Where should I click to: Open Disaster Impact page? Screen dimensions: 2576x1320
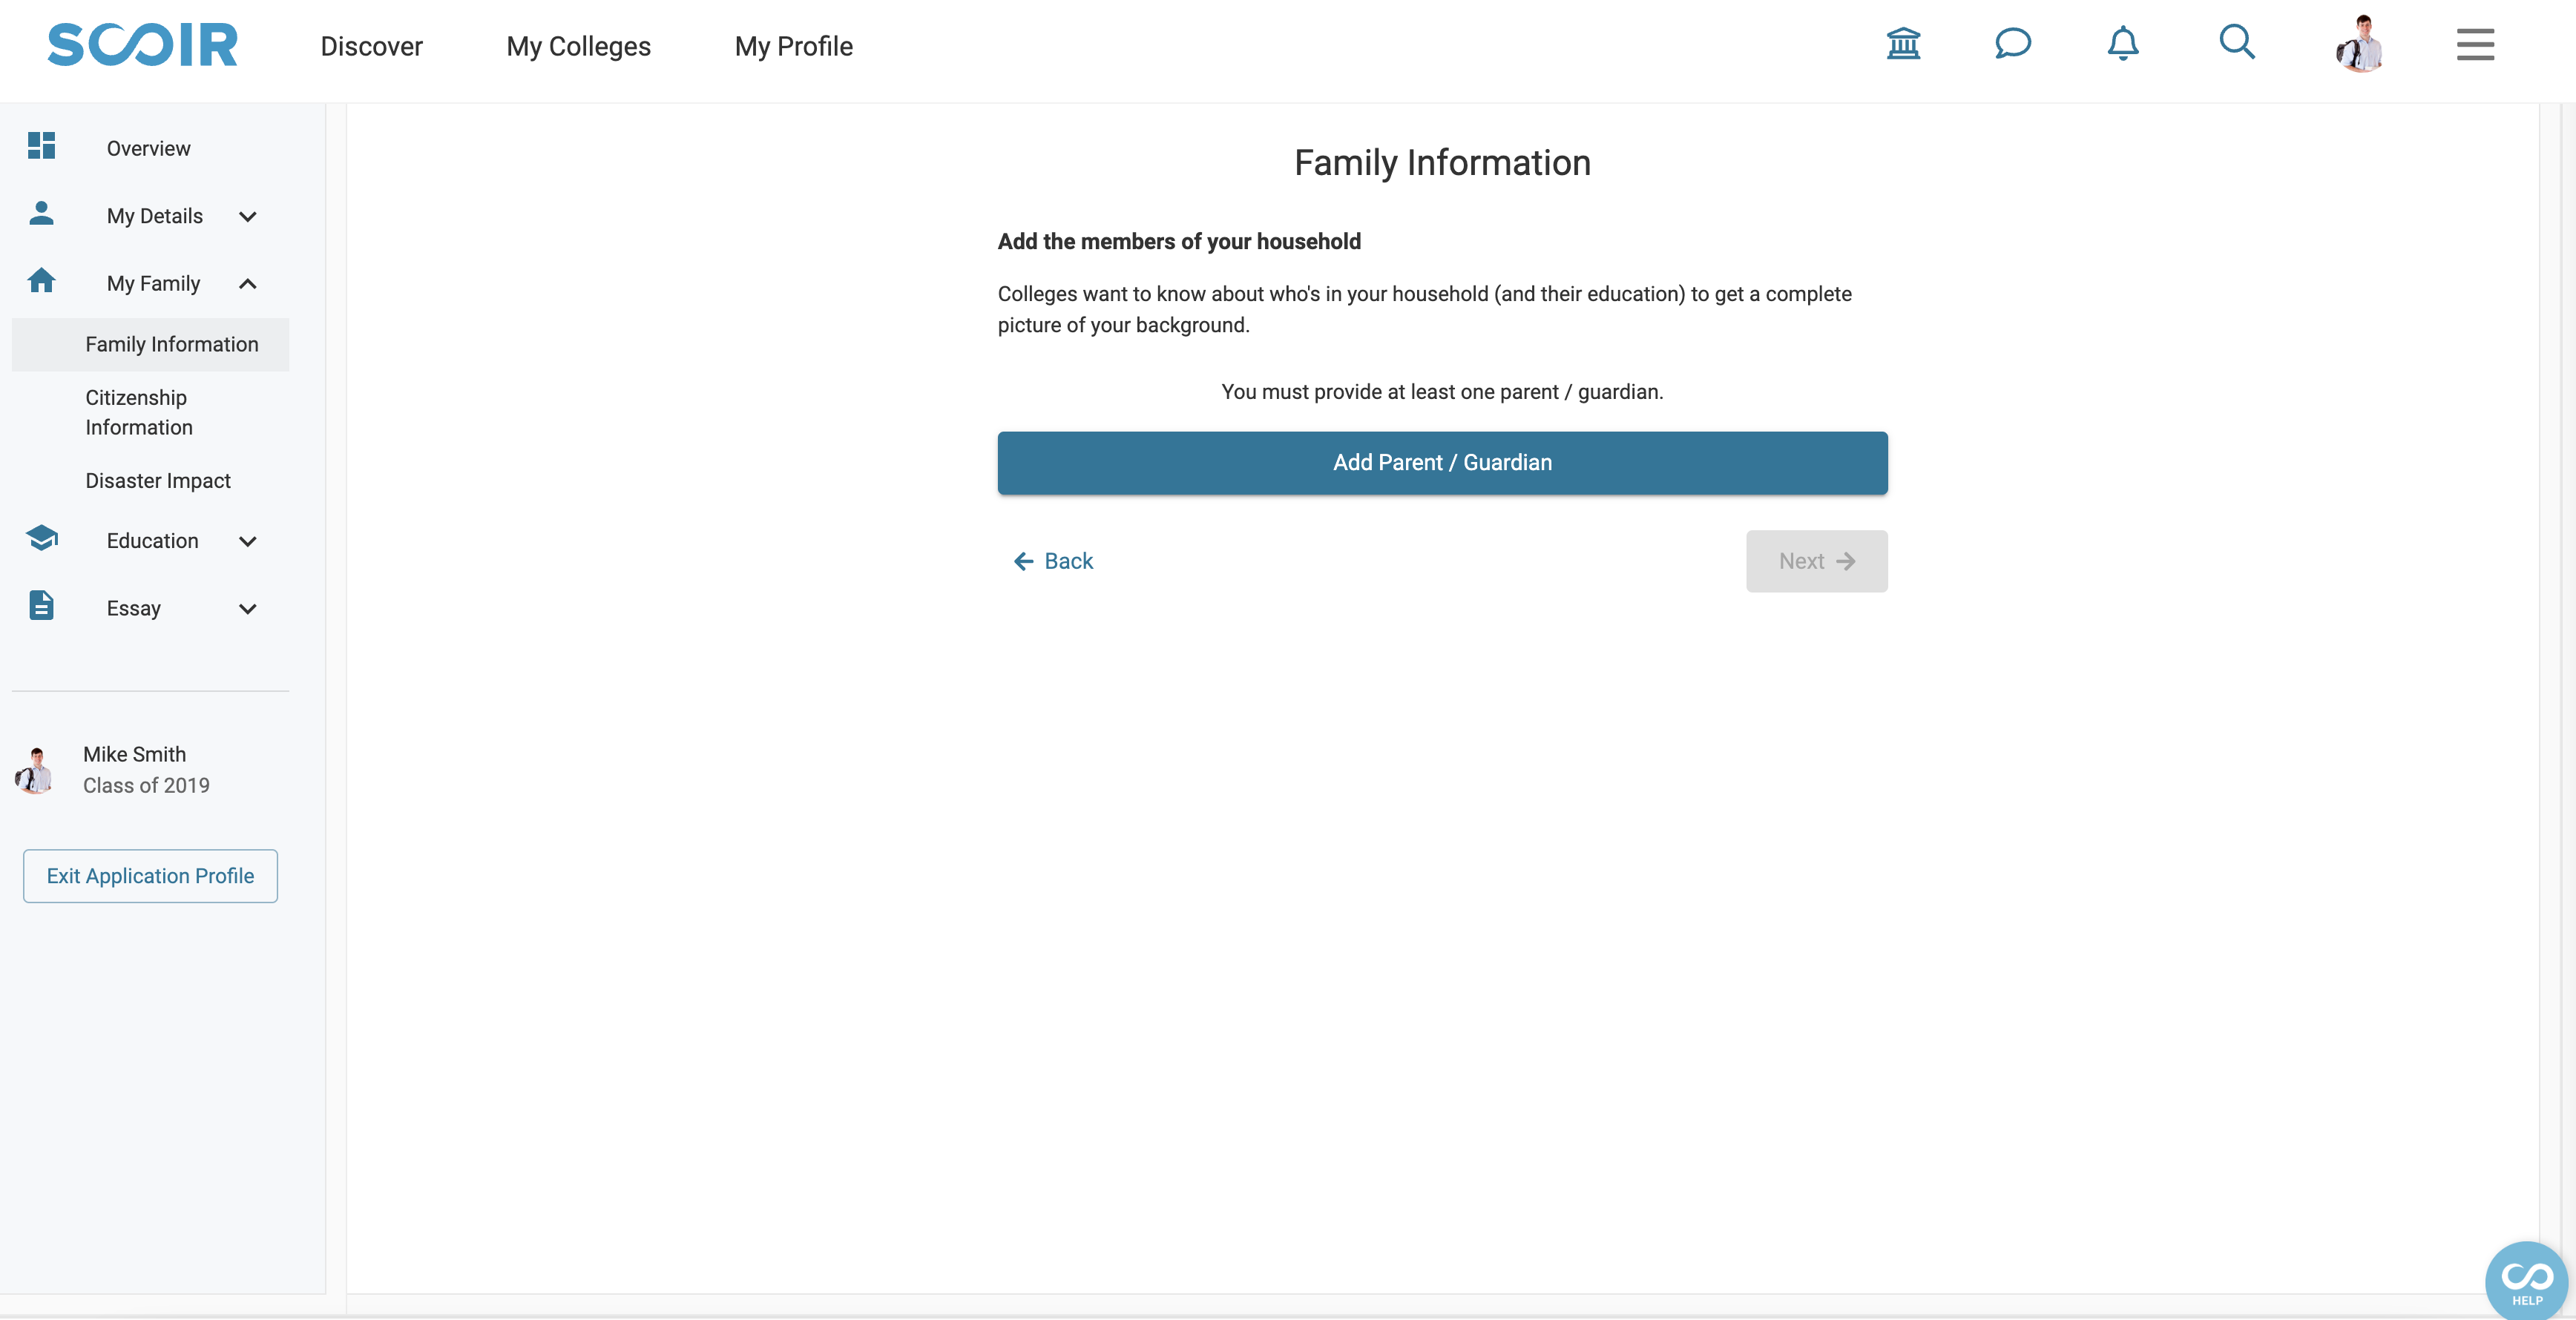(158, 481)
